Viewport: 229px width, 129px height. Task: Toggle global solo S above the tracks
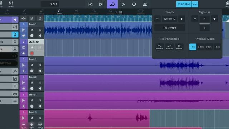(x=40, y=18)
